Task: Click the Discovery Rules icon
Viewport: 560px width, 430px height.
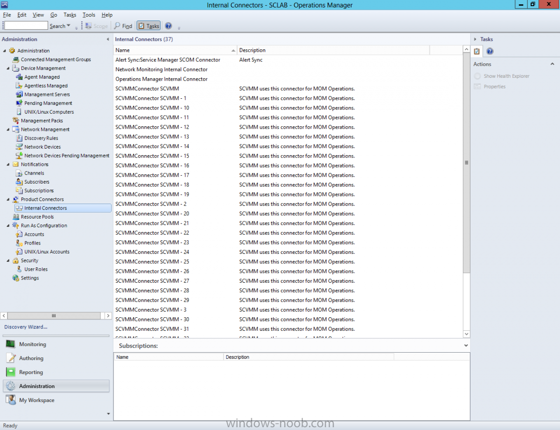Action: (19, 138)
